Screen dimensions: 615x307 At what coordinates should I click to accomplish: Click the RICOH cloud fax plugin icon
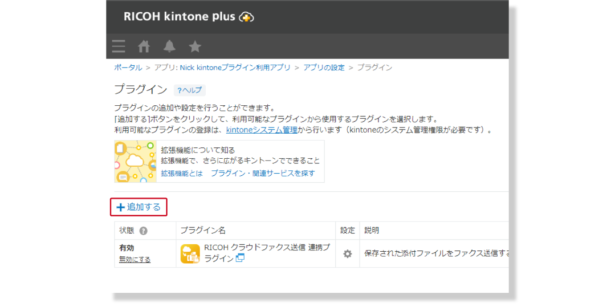190,254
